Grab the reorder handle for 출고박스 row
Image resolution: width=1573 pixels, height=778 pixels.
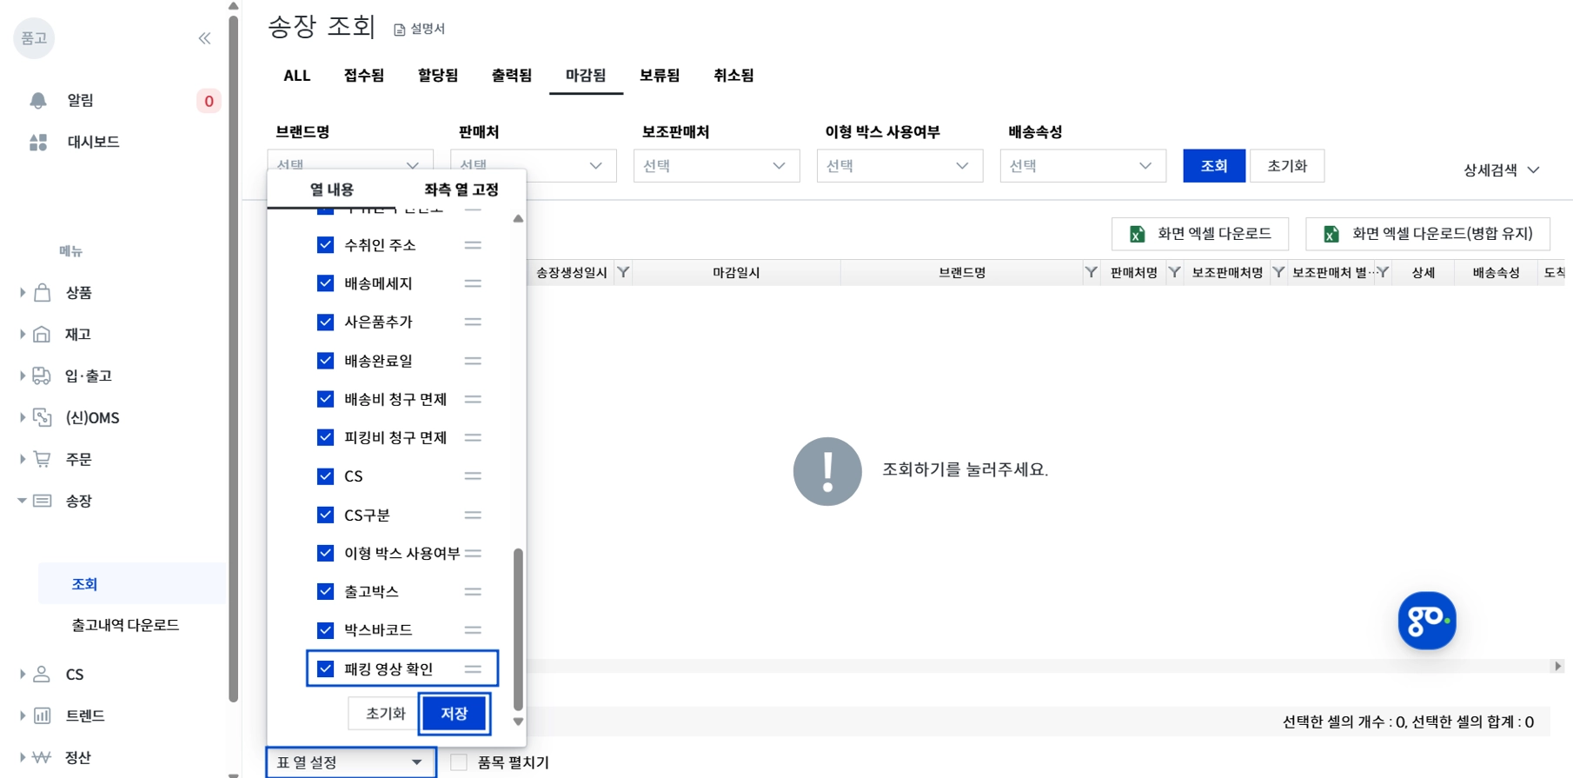tap(473, 592)
